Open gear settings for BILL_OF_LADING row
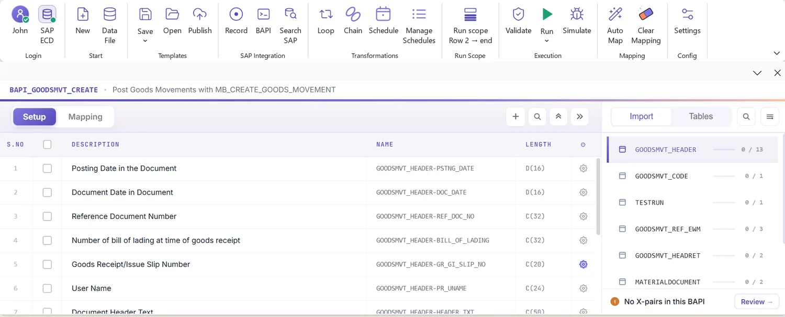 tap(584, 240)
